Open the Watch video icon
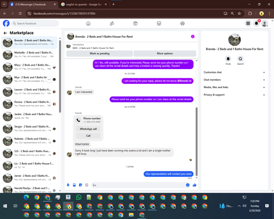The height and width of the screenshot is (219, 274). (135, 24)
